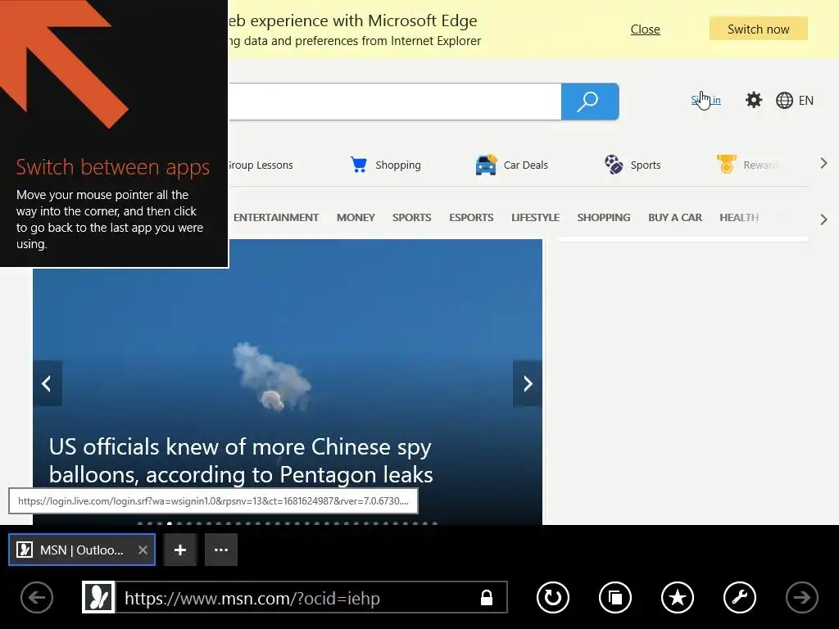
Task: Open the BUY A CAR category
Action: pyautogui.click(x=675, y=218)
